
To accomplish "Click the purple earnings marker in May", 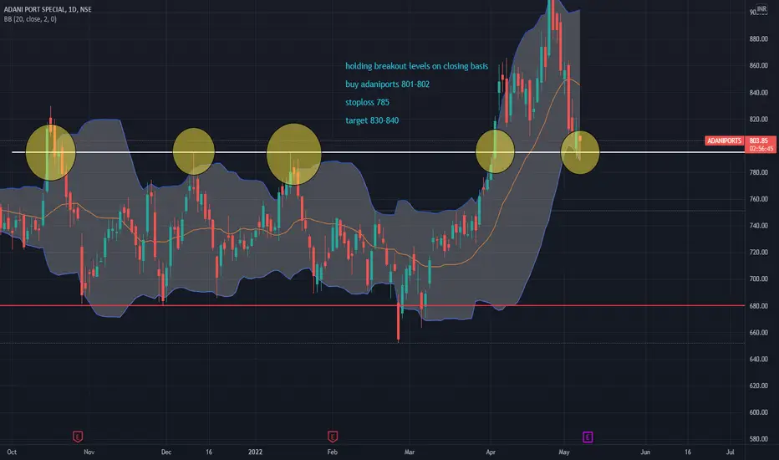I will (588, 437).
